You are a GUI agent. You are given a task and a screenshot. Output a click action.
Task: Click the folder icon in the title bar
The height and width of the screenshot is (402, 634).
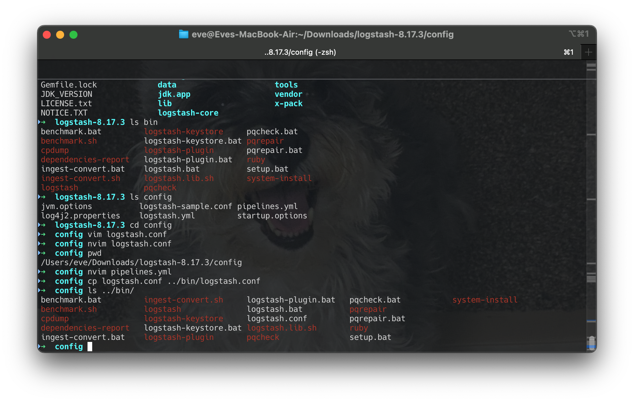pos(184,34)
